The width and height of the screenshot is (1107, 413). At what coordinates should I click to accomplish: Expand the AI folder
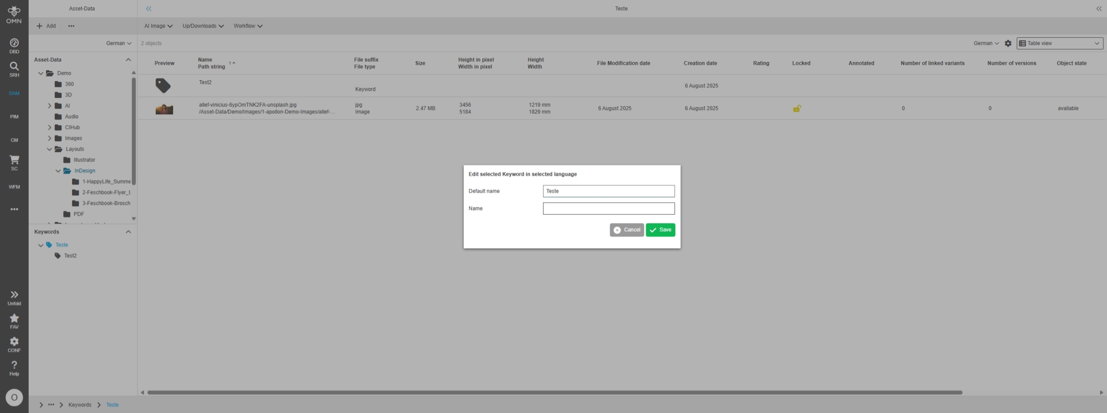tap(49, 106)
